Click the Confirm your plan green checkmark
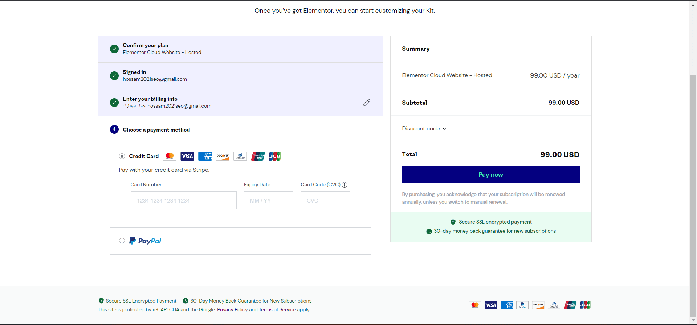The width and height of the screenshot is (697, 325). point(114,49)
